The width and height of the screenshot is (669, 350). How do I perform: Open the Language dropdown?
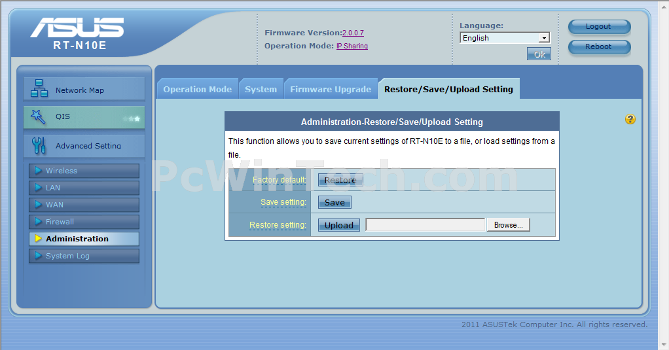505,38
